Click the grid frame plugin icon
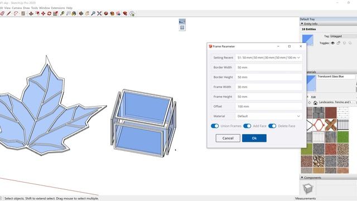Viewport: 357px width, 201px height. coord(182,27)
